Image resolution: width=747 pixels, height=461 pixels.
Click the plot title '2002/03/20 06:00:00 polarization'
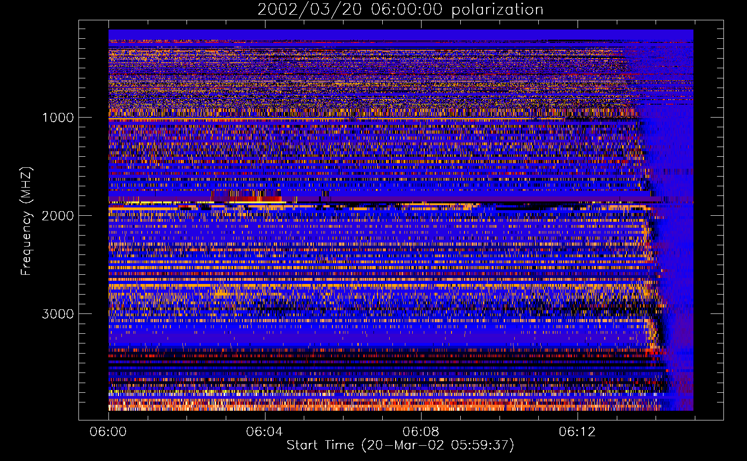click(x=400, y=10)
